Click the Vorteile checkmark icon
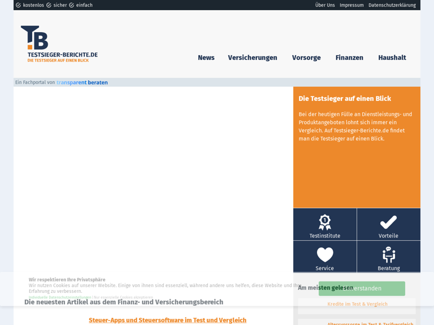 pos(388,222)
